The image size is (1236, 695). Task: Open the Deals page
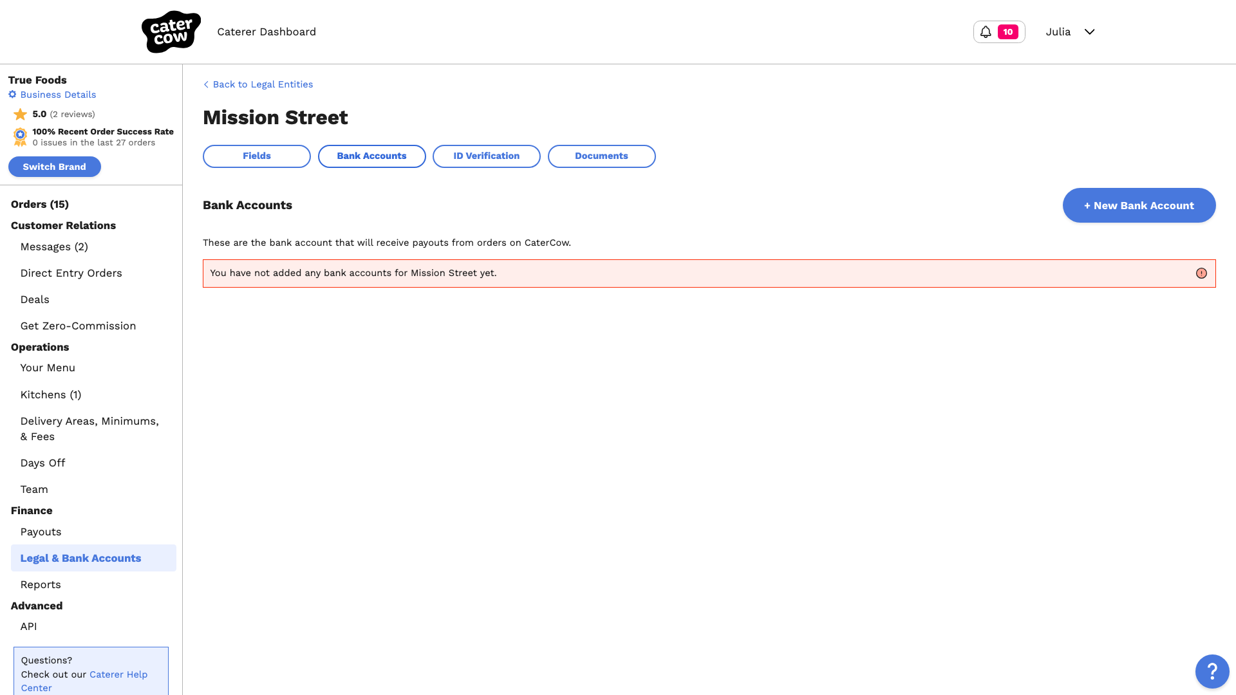(35, 299)
